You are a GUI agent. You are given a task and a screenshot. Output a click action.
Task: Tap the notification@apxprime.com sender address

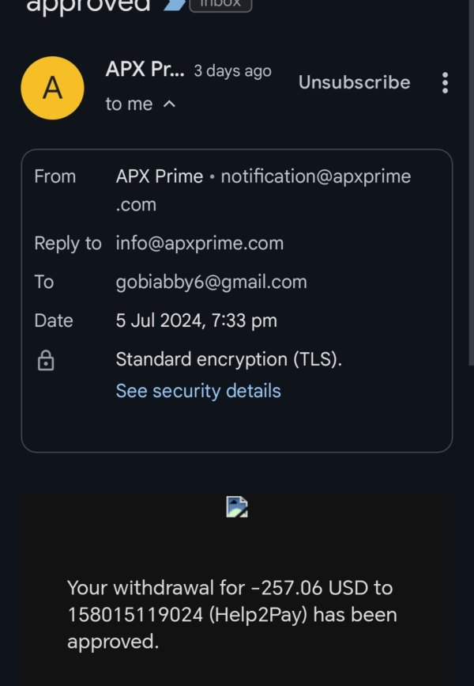[x=315, y=176]
